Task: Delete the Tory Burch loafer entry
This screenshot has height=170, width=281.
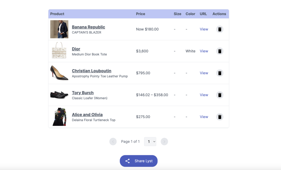Action: tap(220, 95)
